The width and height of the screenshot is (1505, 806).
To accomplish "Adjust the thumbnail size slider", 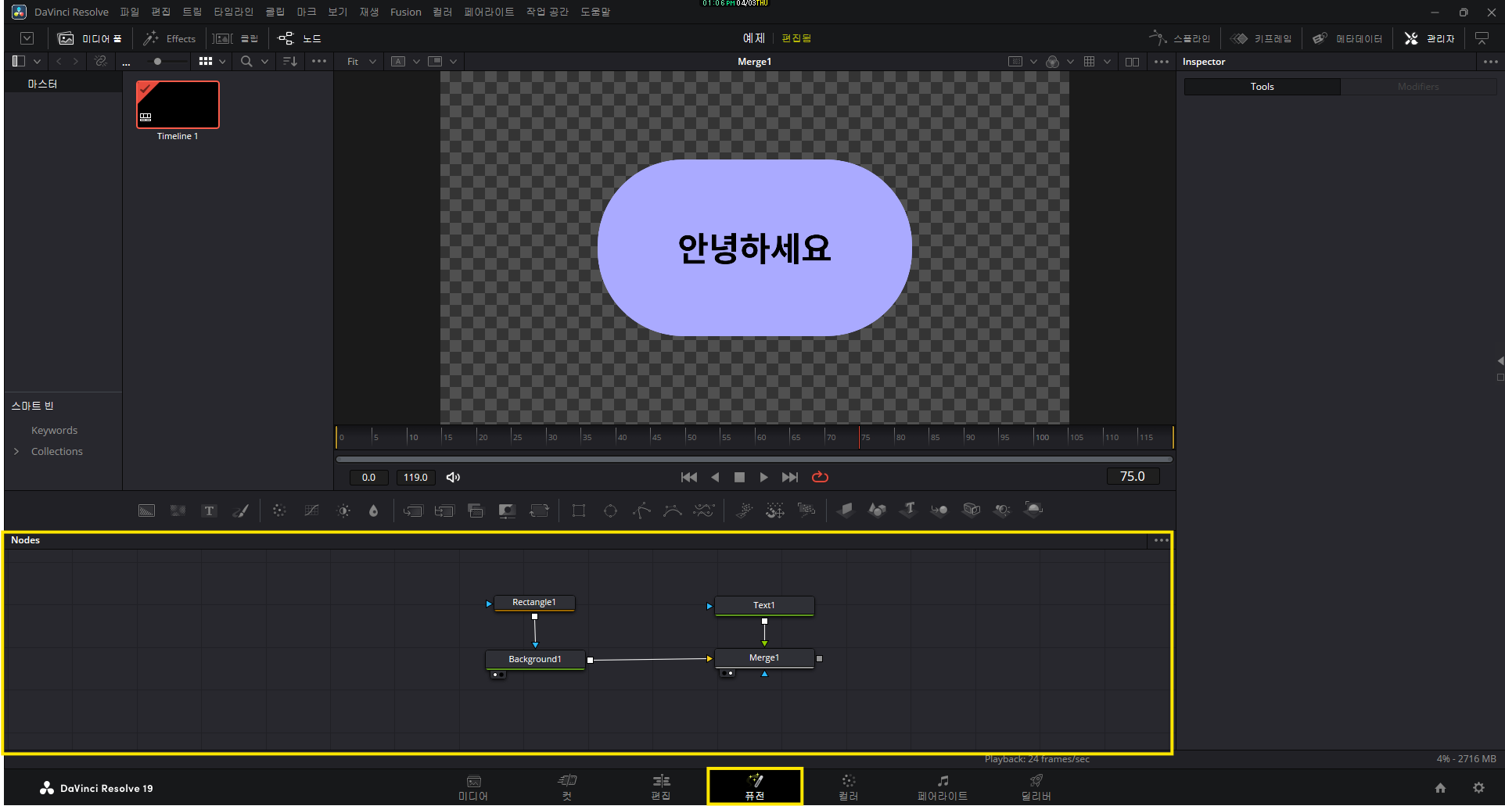I will click(157, 61).
